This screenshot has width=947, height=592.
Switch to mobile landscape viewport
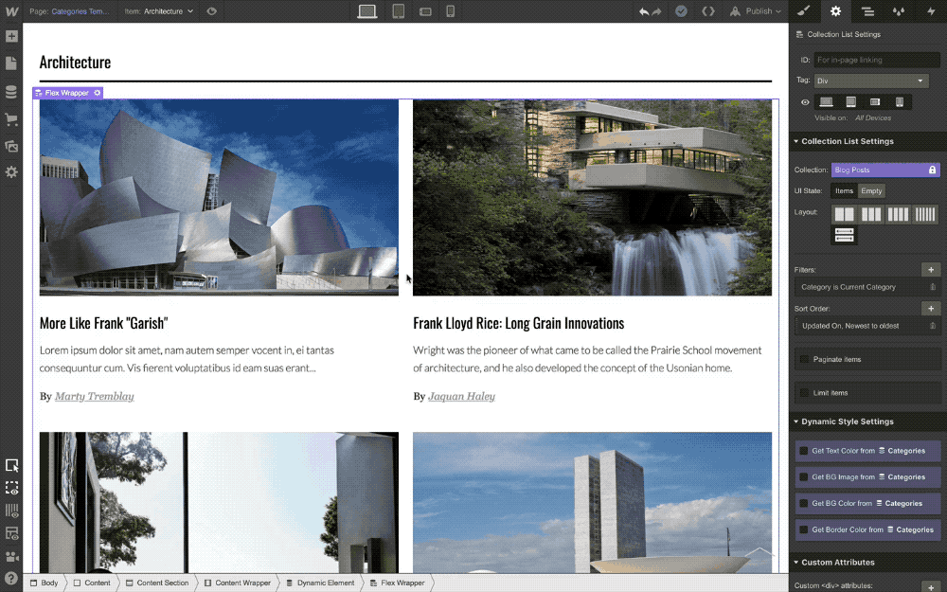point(425,11)
